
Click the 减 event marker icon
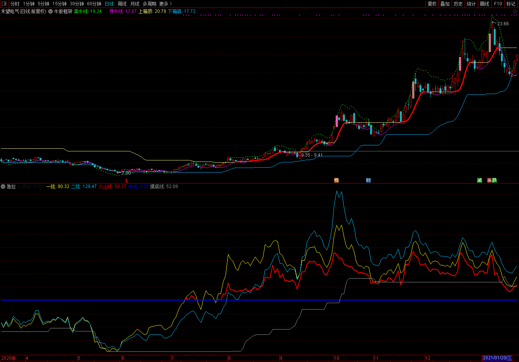[479, 180]
